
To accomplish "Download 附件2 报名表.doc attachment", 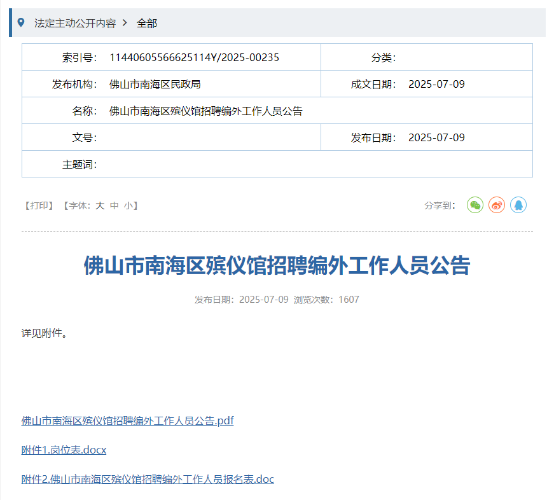I will coord(148,479).
